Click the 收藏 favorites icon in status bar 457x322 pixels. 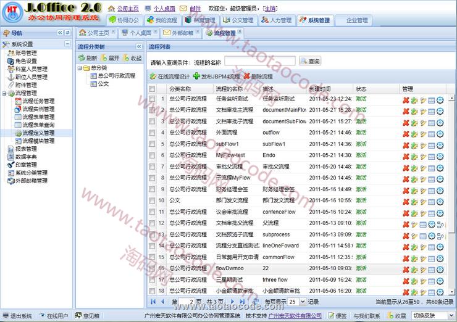click(396, 315)
